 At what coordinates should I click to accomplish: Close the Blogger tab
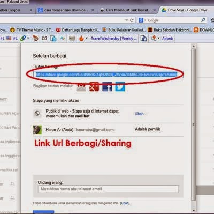(31, 10)
